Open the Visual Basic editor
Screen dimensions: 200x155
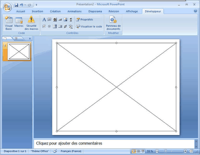[x=9, y=23]
